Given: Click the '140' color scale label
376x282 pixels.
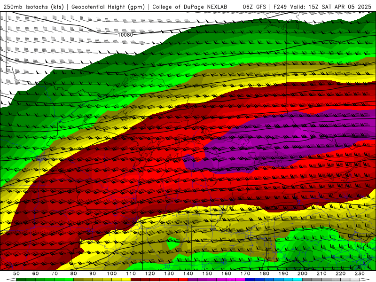Looking at the screenshot, I should [188, 274].
